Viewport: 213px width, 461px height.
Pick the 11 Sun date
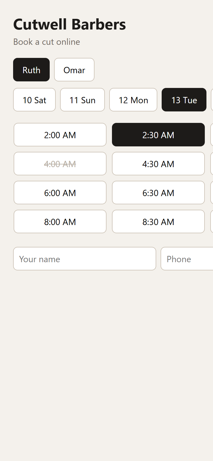click(82, 100)
